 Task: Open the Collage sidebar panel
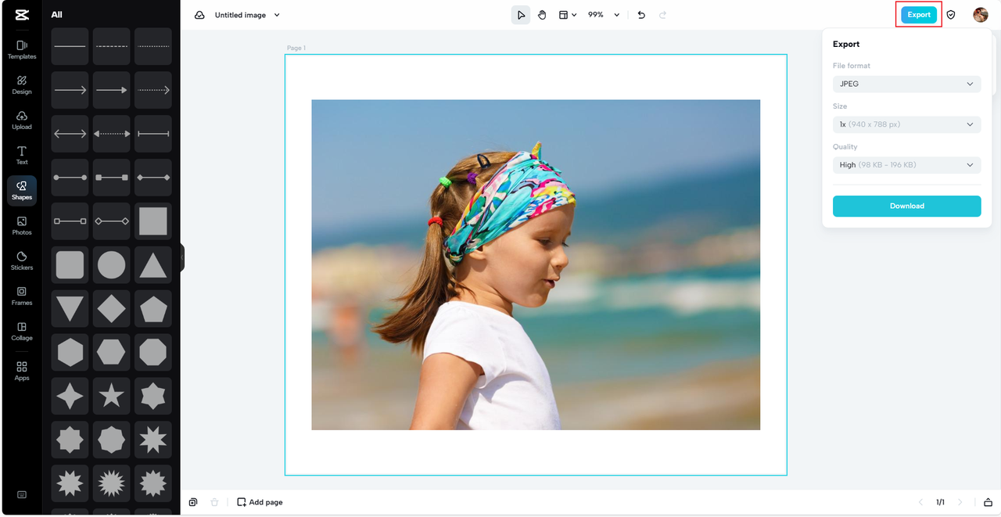coord(22,332)
